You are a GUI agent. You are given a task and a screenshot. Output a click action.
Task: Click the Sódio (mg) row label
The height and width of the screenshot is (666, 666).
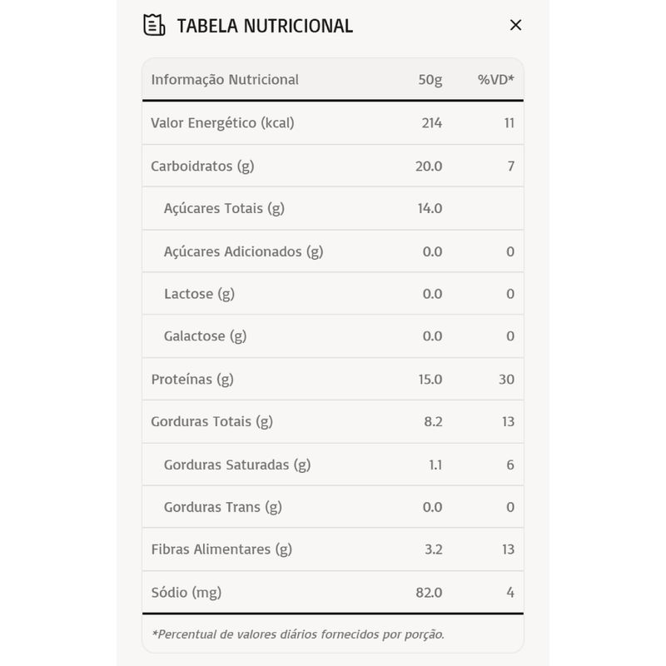point(186,593)
